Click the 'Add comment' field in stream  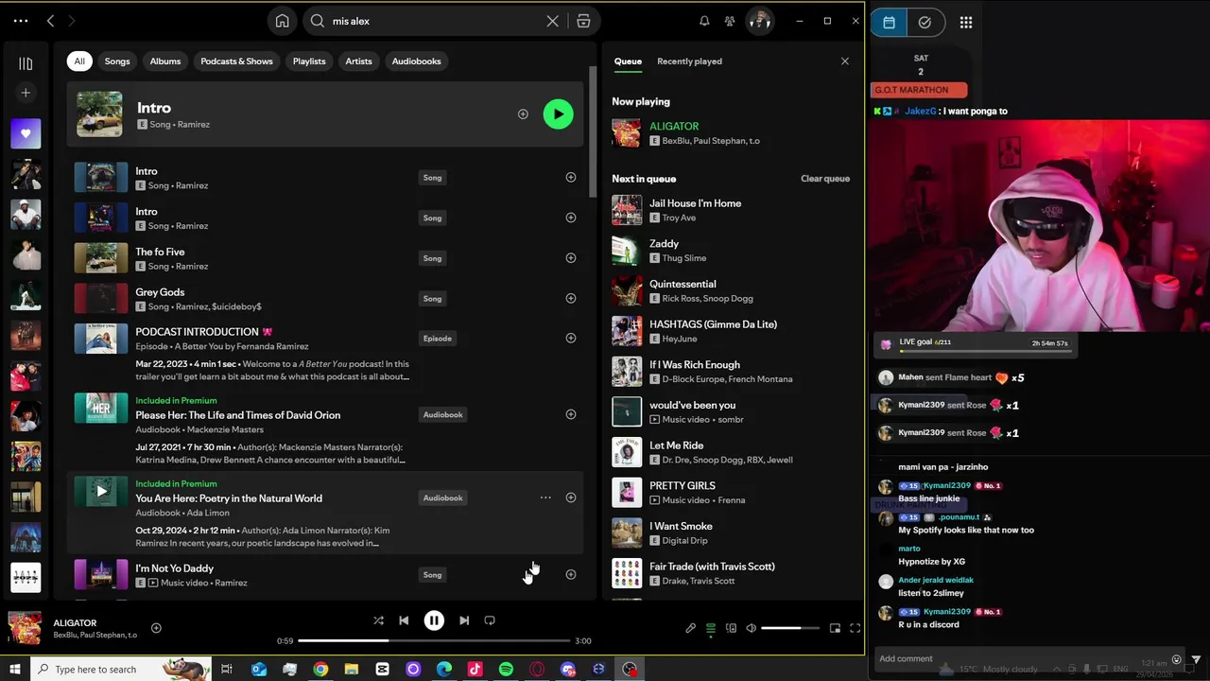1021,658
